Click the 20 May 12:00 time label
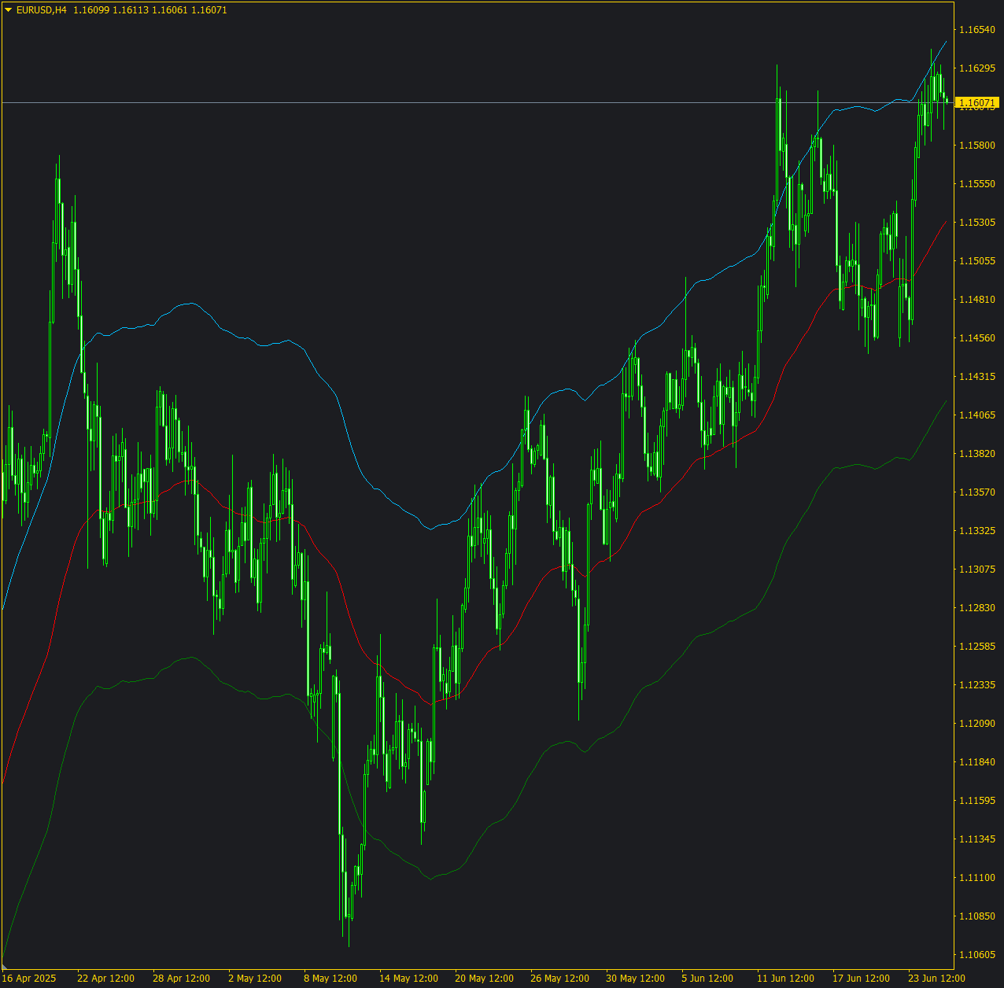Image resolution: width=1004 pixels, height=988 pixels. tap(484, 979)
